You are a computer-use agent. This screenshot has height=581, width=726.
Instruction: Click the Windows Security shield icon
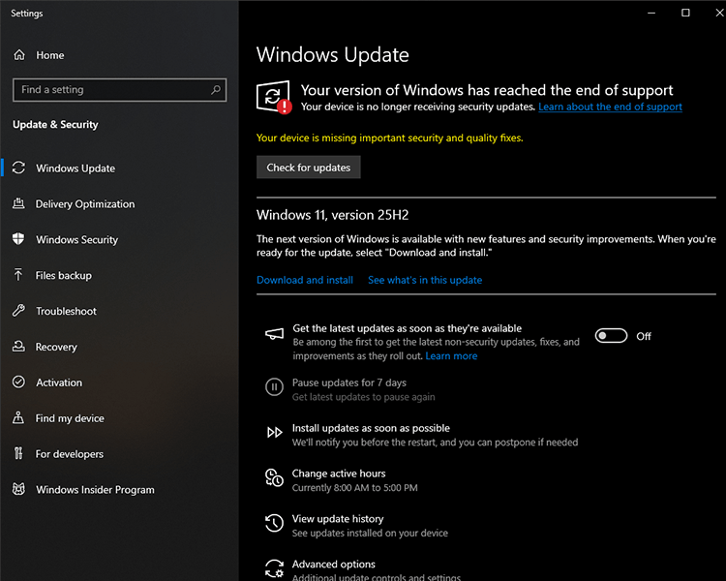(x=18, y=239)
